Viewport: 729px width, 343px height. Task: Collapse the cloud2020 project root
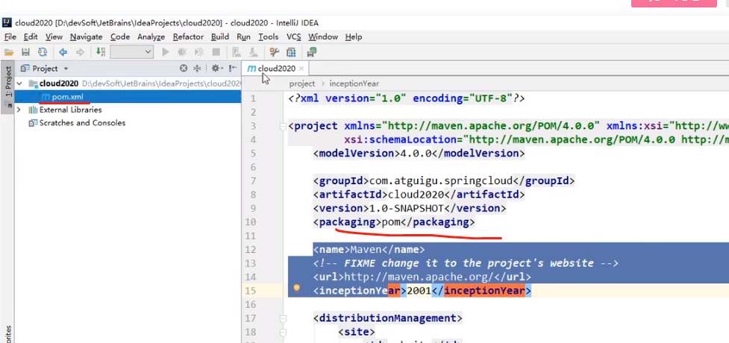19,84
